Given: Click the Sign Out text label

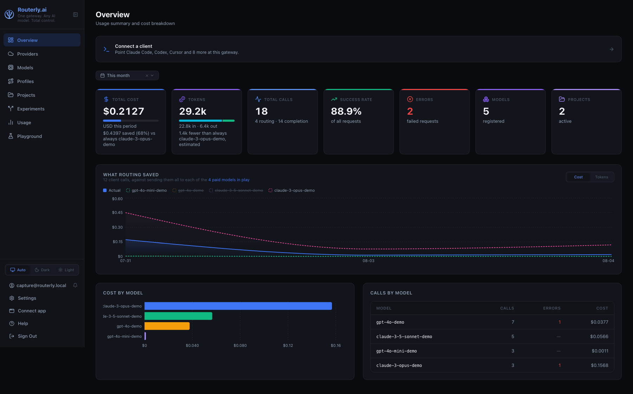Looking at the screenshot, I should pos(27,336).
